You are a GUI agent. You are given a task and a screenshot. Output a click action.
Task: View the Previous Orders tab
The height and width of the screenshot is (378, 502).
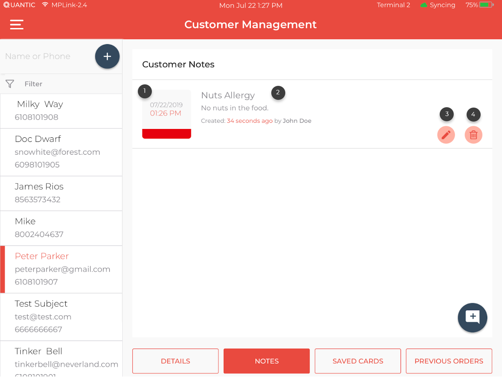click(449, 361)
